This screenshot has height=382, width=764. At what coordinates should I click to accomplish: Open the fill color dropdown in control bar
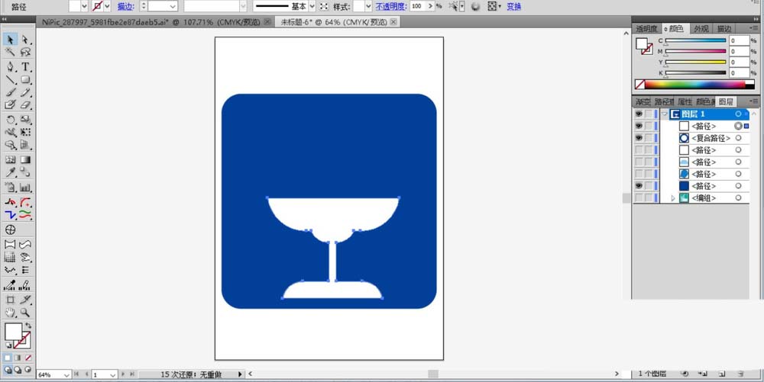pos(84,6)
